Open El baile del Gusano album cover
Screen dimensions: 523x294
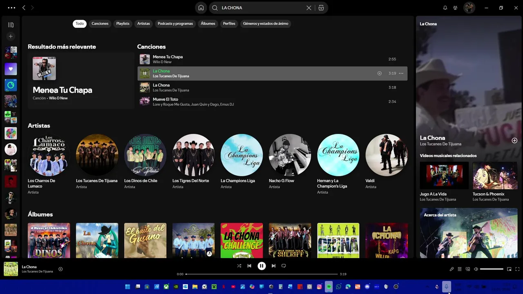click(x=145, y=241)
